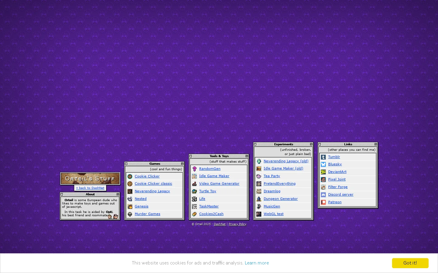The width and height of the screenshot is (438, 273).
Task: Click the Bluesky butterfly icon
Action: click(323, 164)
